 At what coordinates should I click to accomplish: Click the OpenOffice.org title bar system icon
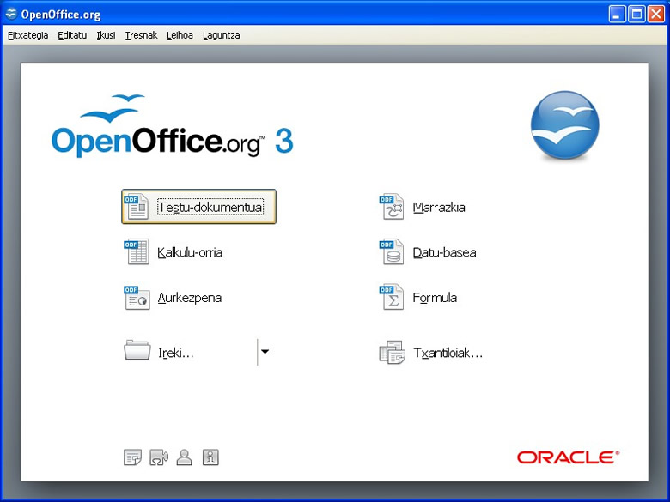tap(11, 14)
